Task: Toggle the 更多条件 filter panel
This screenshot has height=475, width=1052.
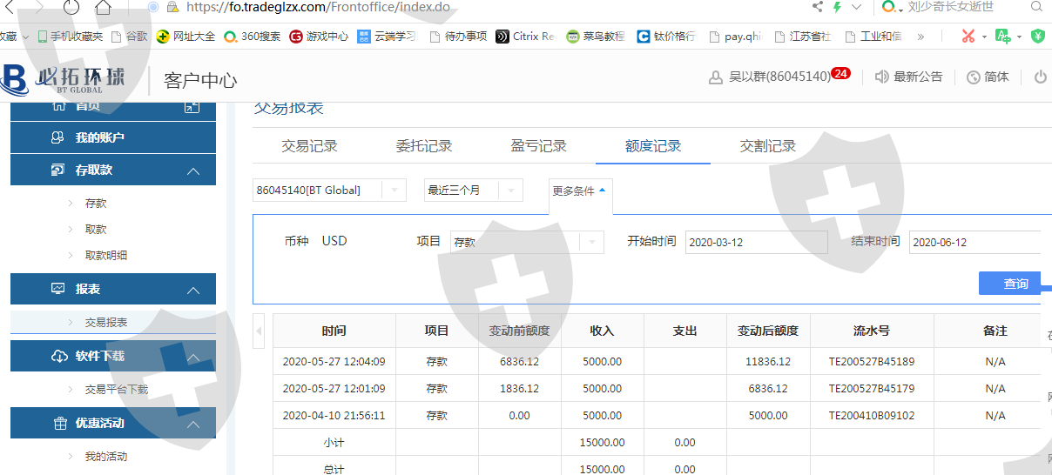Action: pos(579,191)
